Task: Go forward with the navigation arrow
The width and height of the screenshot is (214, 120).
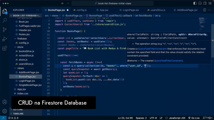Action: pos(68,3)
